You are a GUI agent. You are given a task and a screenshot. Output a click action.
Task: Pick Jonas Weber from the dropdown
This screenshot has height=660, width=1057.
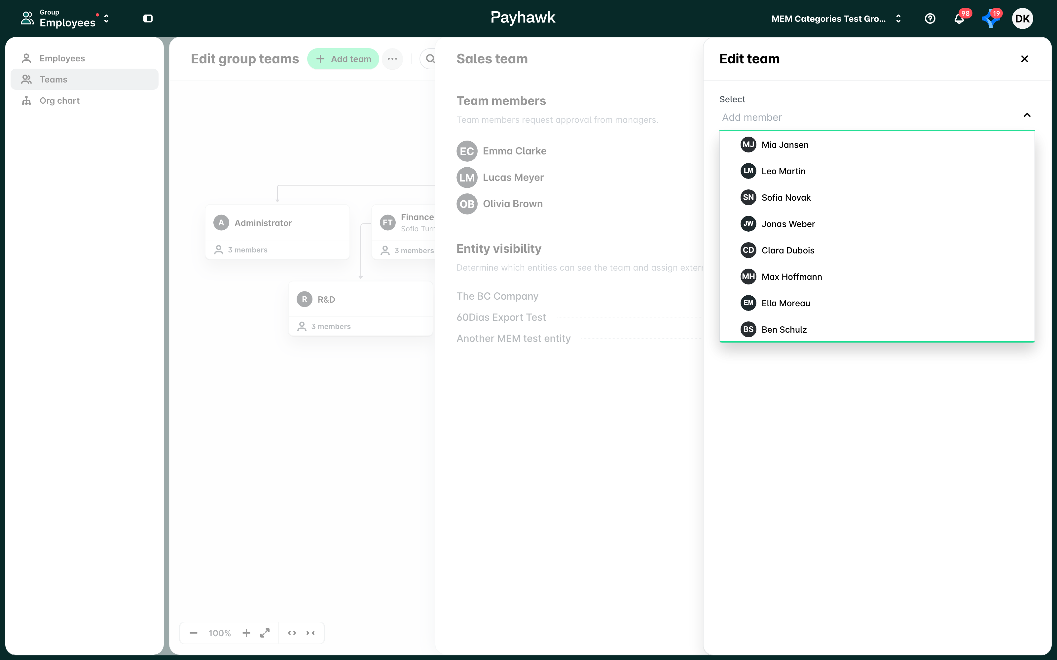click(x=877, y=224)
